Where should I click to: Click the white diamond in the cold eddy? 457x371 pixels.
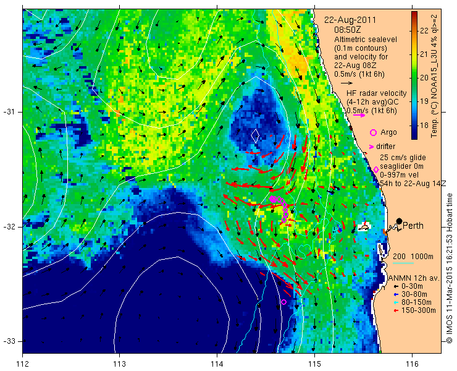pyautogui.click(x=255, y=136)
